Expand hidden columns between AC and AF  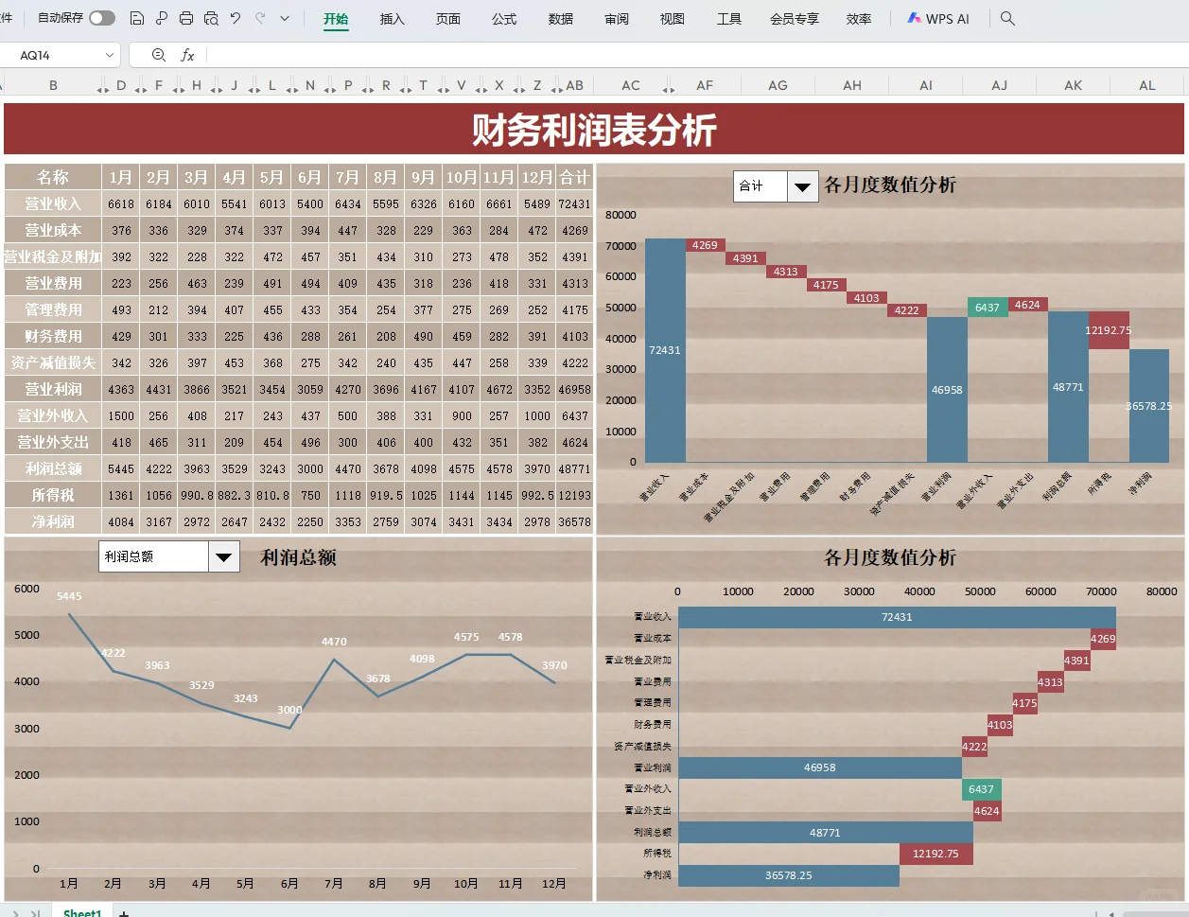tap(669, 89)
